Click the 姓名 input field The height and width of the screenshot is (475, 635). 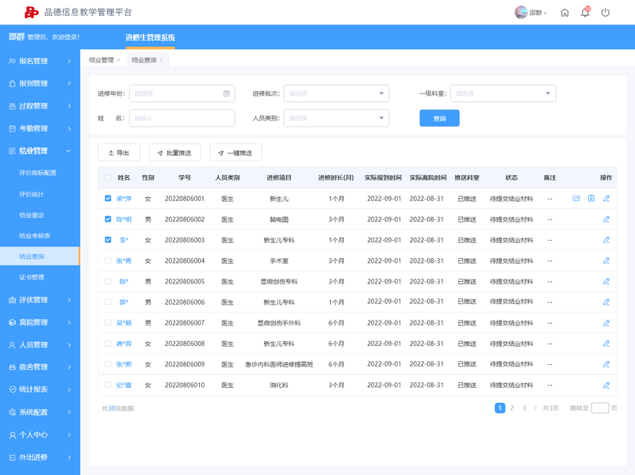(182, 118)
